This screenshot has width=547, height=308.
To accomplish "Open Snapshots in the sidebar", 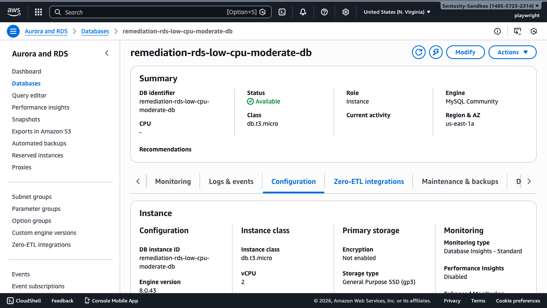I will coord(26,119).
